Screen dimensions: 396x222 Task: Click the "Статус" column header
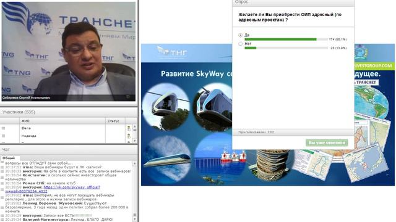point(115,121)
